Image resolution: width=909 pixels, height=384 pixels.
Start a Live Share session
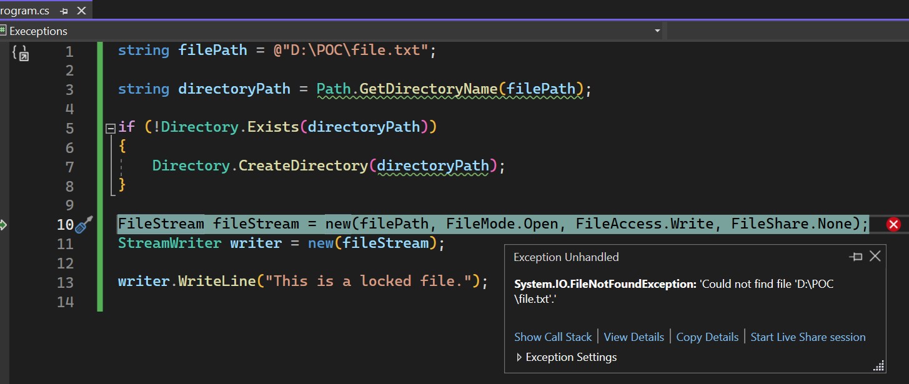tap(808, 337)
